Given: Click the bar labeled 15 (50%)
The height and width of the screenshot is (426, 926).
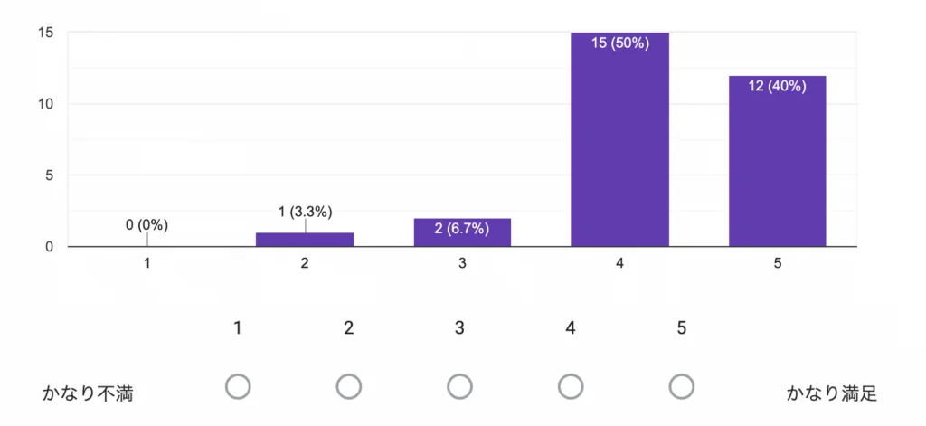Looking at the screenshot, I should click(x=619, y=140).
